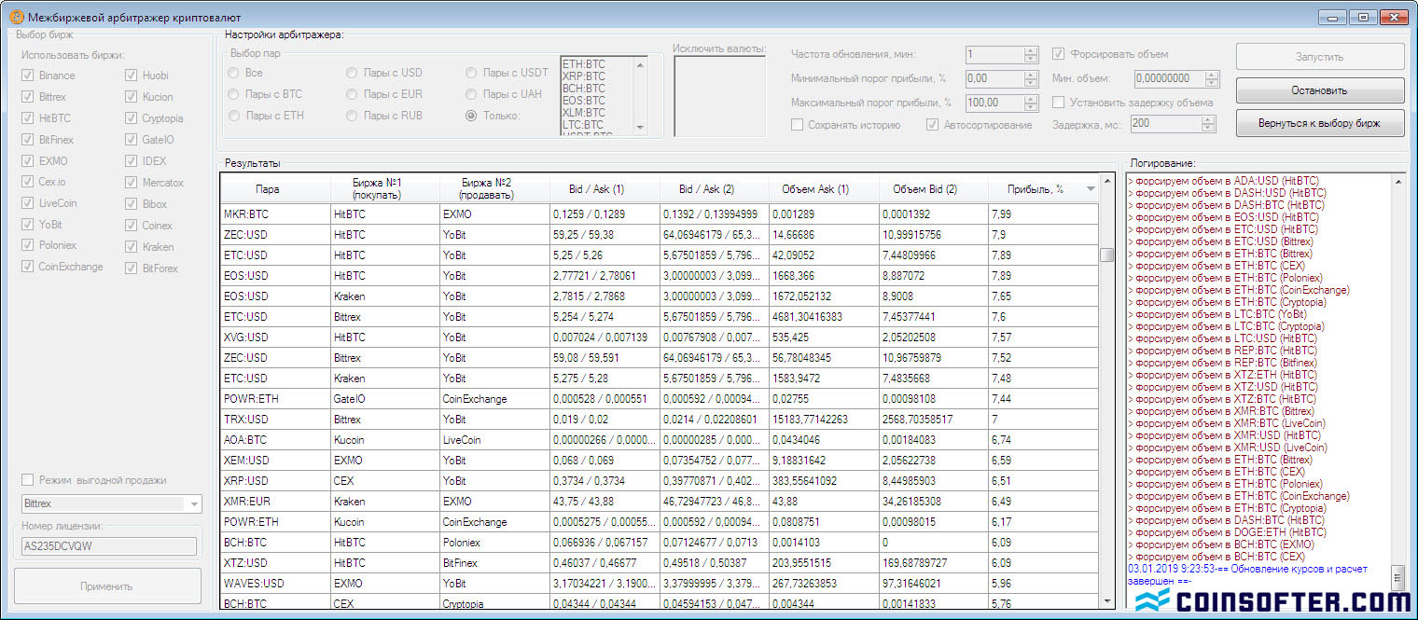Click the results table scroll-up arrow

tap(1107, 181)
